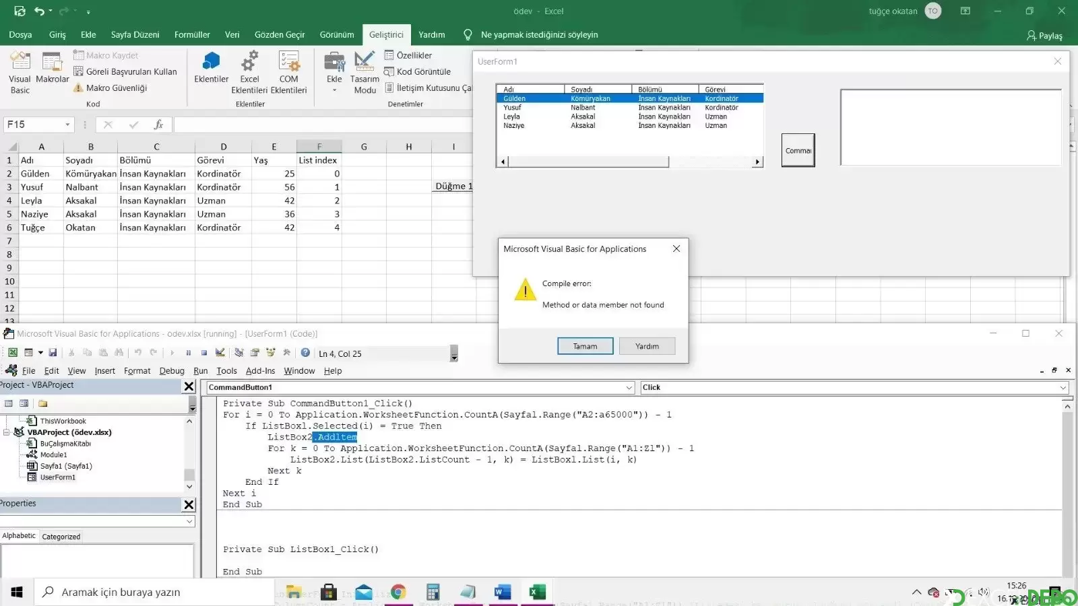Open Excel Eklentileri gear icon
Screen dimensions: 1078x606
coord(249,73)
